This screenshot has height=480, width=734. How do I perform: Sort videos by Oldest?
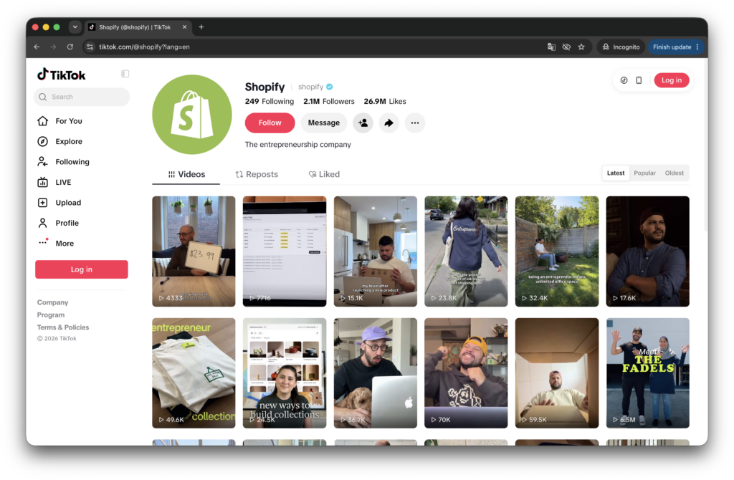674,173
